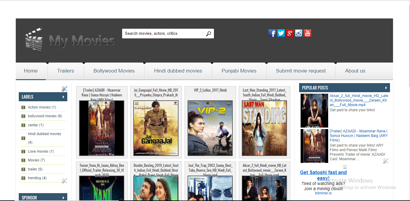410x201 pixels.
Task: Open the Get Satoshi fast and easy ad link
Action: (323, 175)
